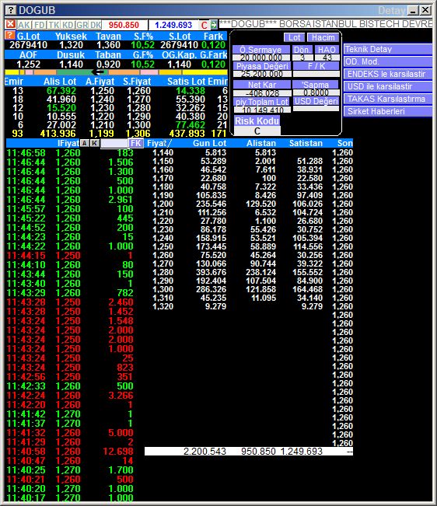Click the red C indicator in toolbar
Screen dimensions: 437x506
(204, 25)
